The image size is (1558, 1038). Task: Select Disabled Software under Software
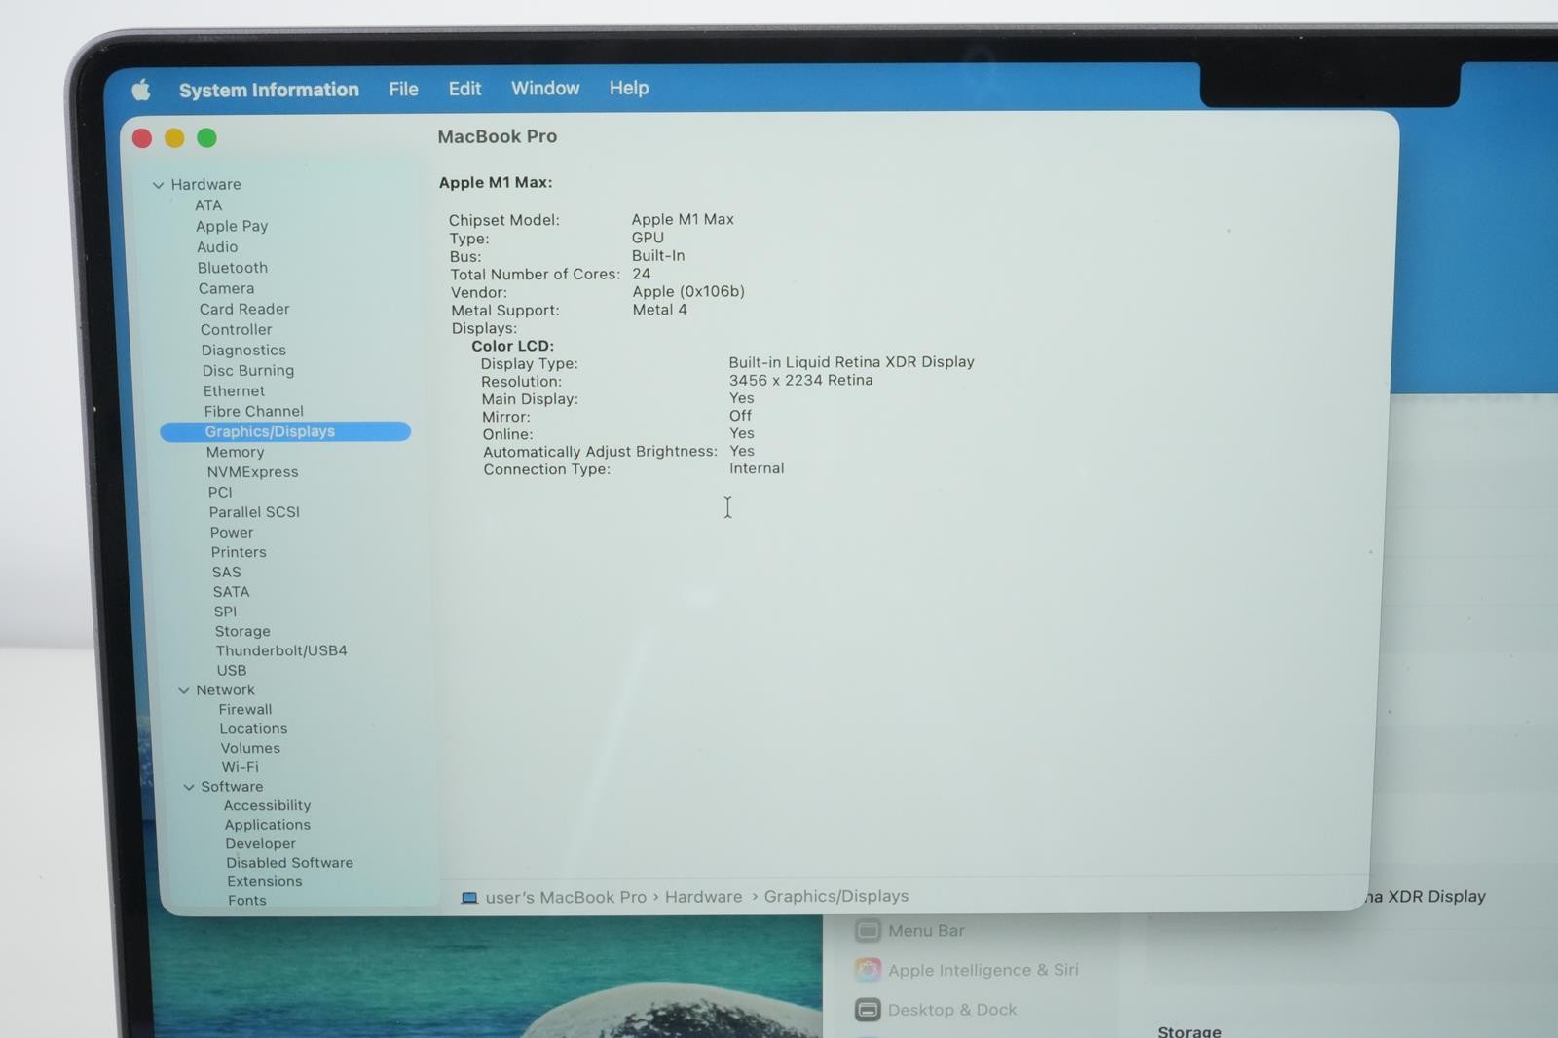point(289,863)
